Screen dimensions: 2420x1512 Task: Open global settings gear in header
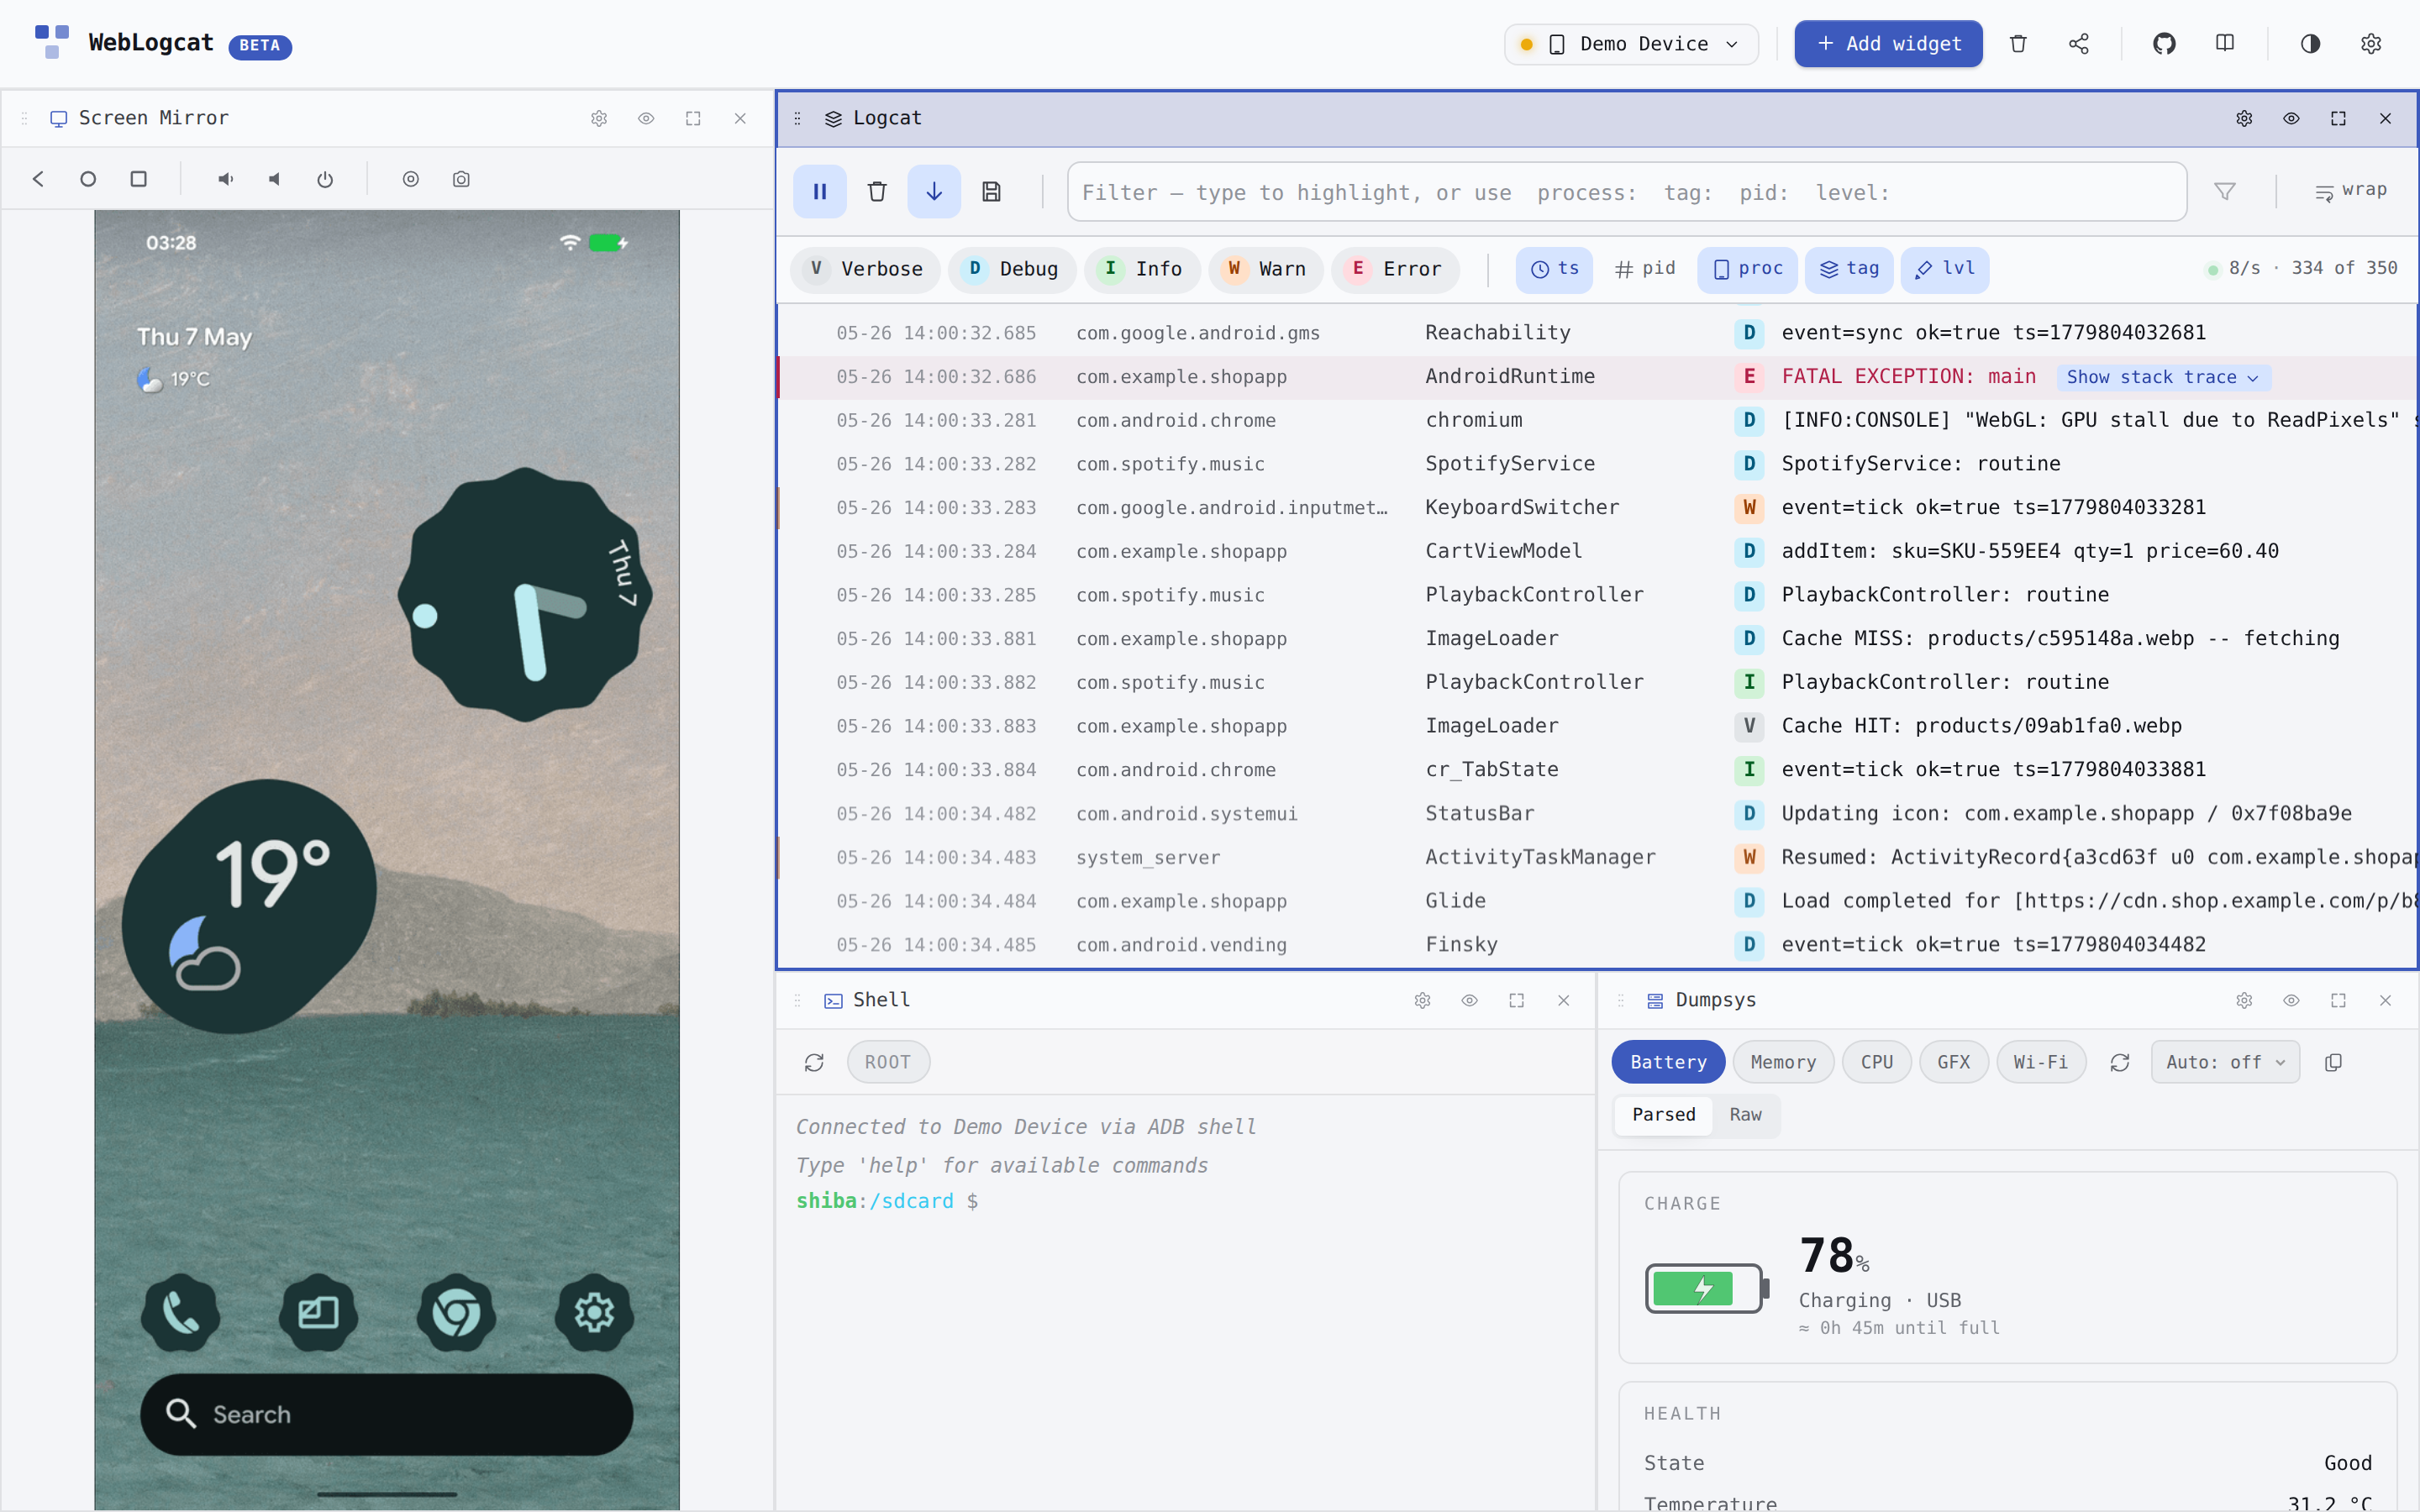[2371, 44]
